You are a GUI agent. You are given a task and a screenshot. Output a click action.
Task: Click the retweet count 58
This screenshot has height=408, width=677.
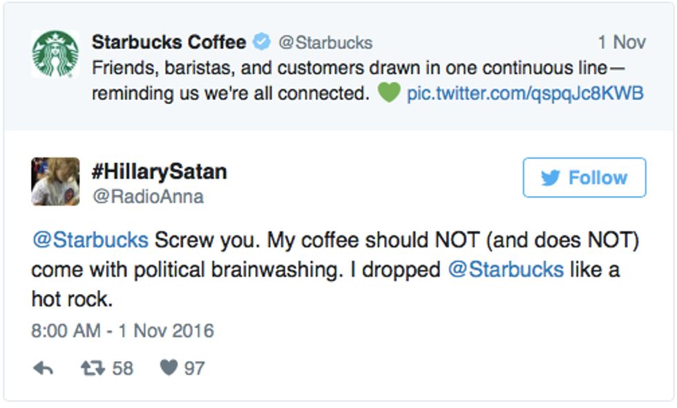122,368
